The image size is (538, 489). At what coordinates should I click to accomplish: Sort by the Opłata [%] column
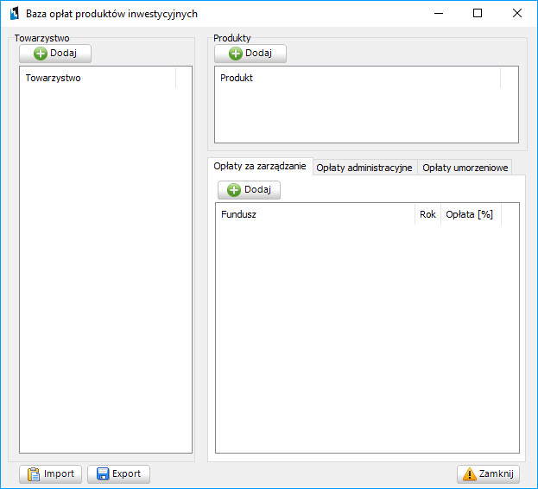[x=470, y=214]
